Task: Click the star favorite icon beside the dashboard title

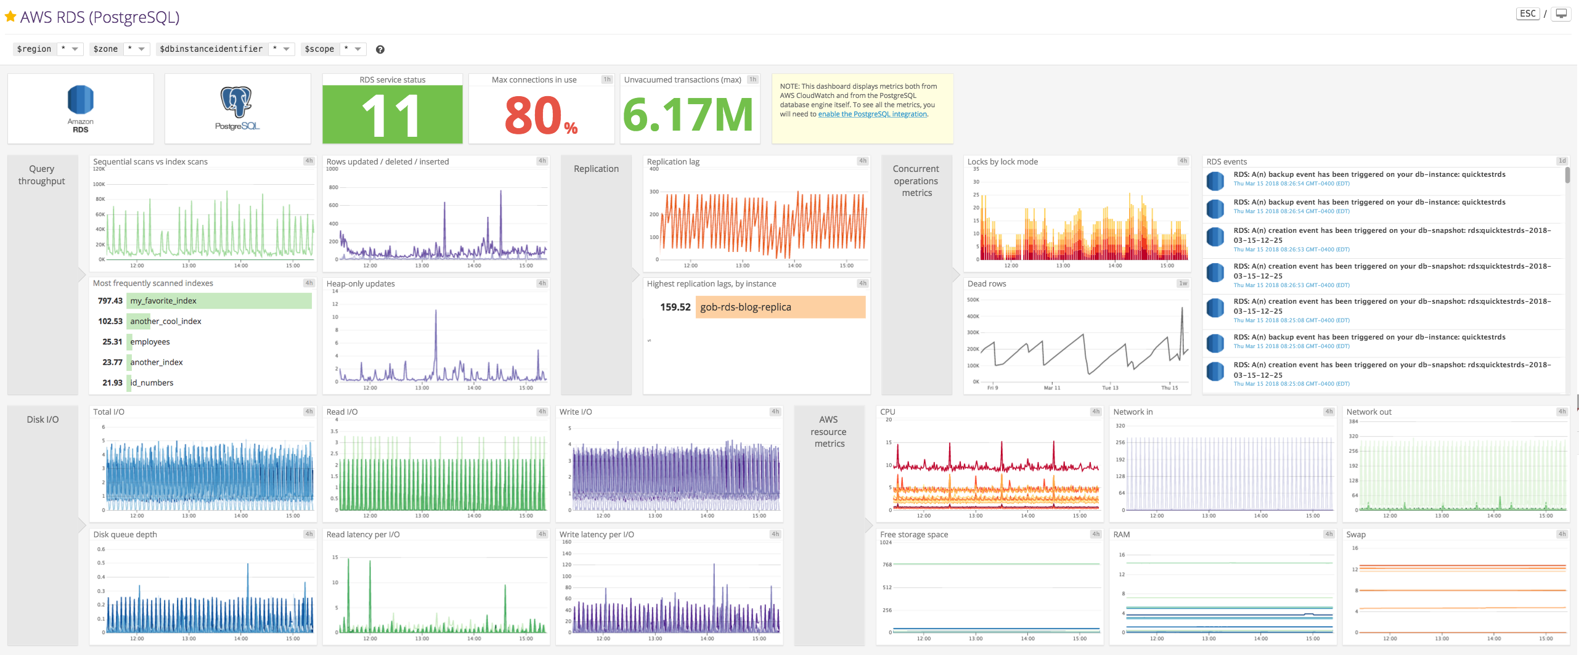Action: (x=10, y=17)
